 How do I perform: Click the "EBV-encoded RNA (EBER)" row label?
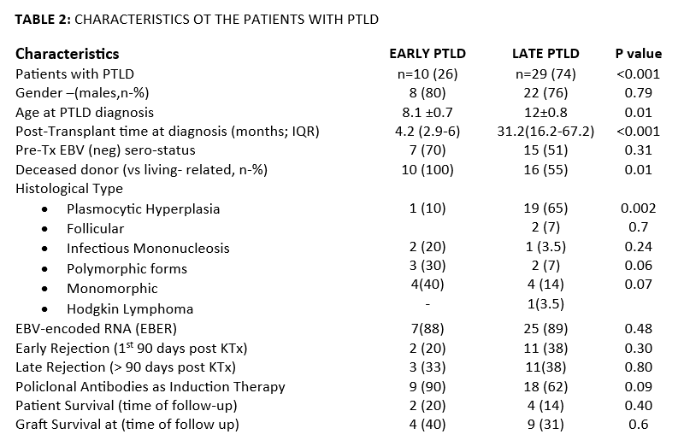(x=101, y=329)
